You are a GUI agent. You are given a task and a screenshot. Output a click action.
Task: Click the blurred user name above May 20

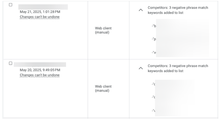40,65
